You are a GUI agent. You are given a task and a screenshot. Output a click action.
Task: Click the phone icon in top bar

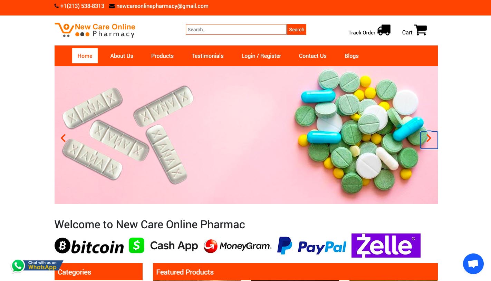coord(57,6)
